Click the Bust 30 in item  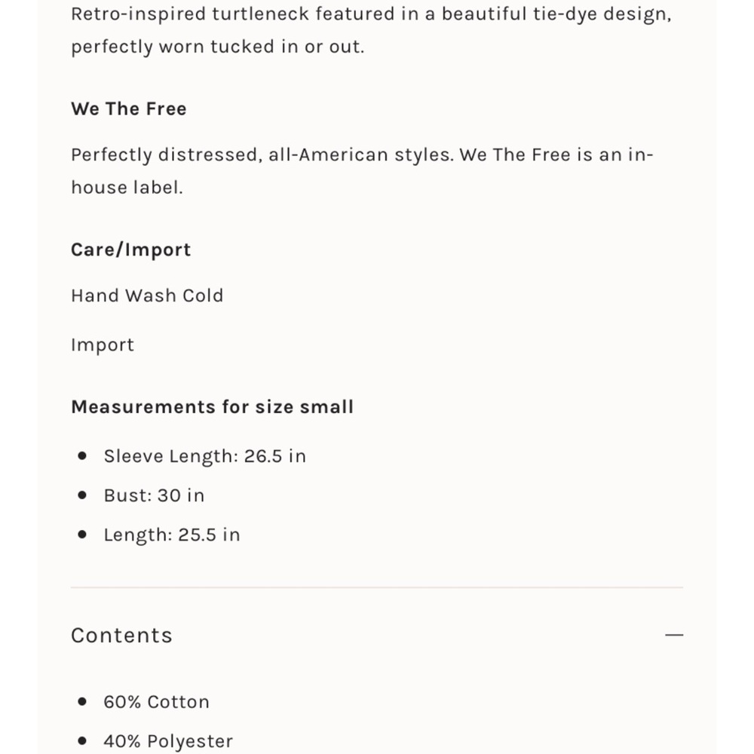154,495
